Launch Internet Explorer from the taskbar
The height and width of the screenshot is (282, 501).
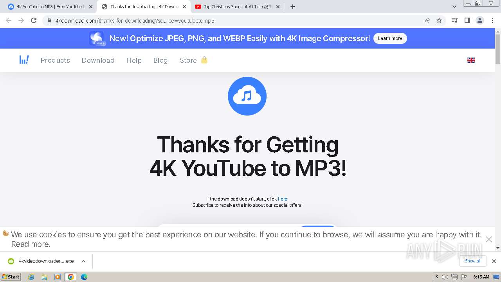coord(31,277)
